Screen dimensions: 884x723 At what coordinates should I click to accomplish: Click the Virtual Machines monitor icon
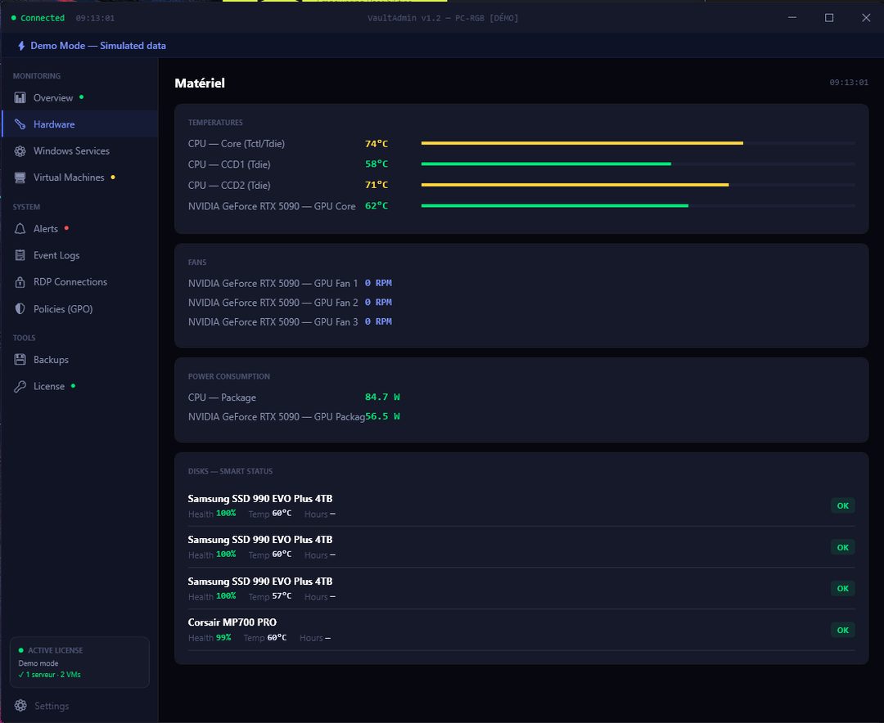[x=20, y=177]
